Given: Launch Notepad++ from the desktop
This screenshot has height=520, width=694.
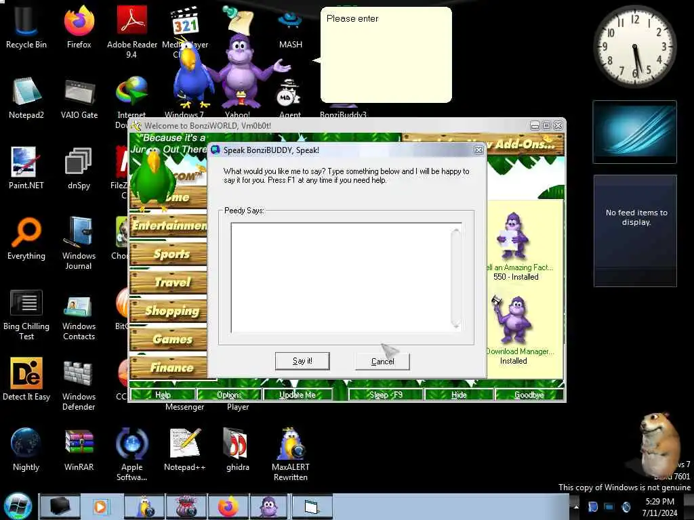Looking at the screenshot, I should click(x=185, y=450).
